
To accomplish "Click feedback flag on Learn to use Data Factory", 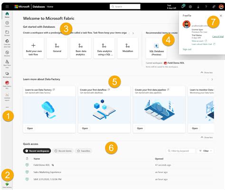I will (x=54, y=90).
